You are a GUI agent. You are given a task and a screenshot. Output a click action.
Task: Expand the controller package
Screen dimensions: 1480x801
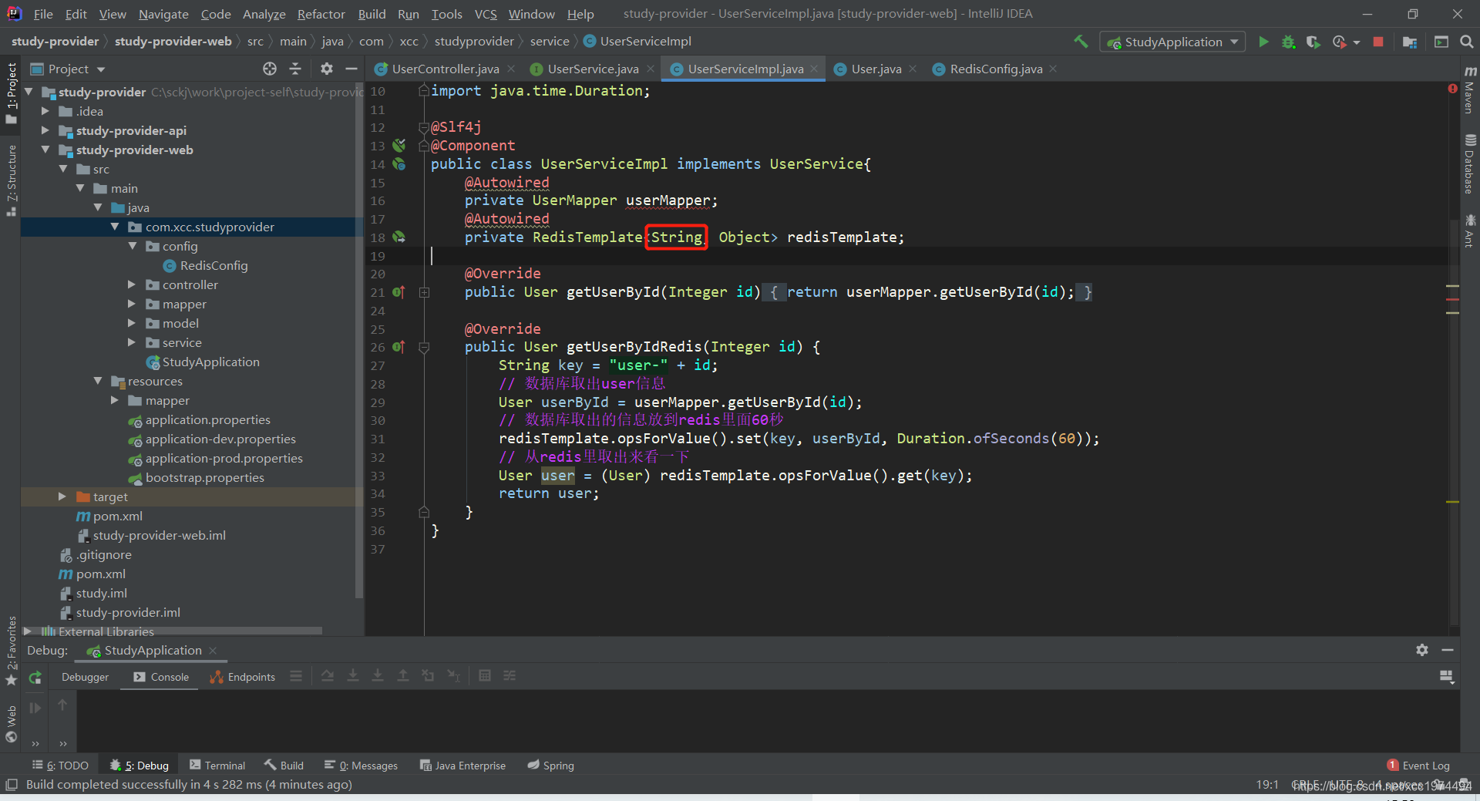point(132,284)
